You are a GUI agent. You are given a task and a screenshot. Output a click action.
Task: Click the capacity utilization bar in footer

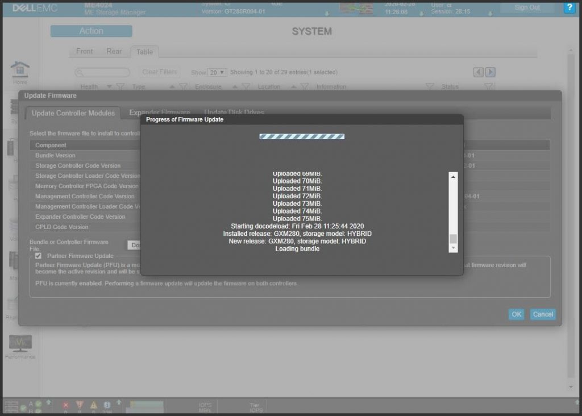145,406
